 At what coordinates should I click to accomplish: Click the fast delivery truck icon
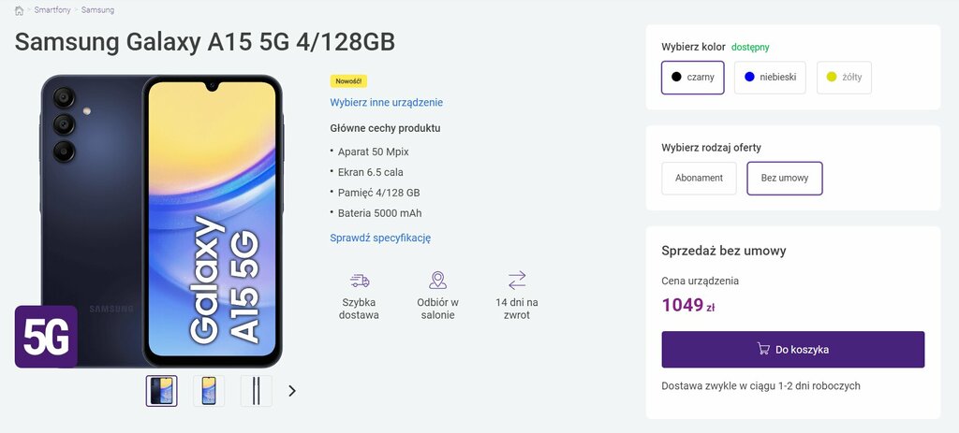[x=360, y=281]
